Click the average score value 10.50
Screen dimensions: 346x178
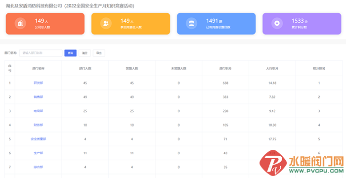point(272,125)
